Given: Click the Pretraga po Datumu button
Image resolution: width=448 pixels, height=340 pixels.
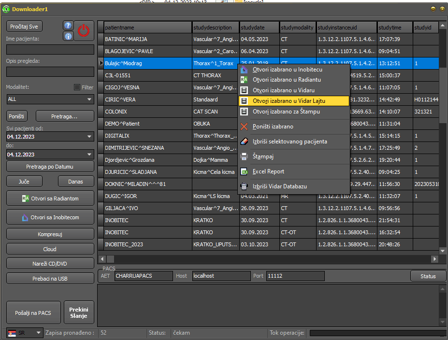Looking at the screenshot, I should [x=50, y=167].
